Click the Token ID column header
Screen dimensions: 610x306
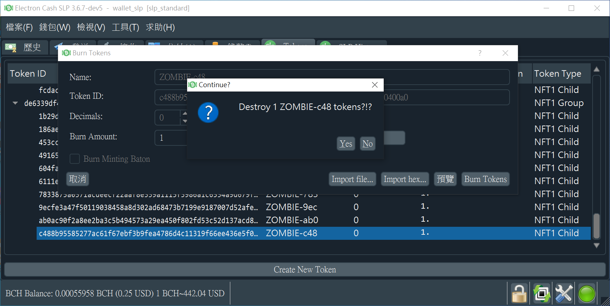point(33,73)
